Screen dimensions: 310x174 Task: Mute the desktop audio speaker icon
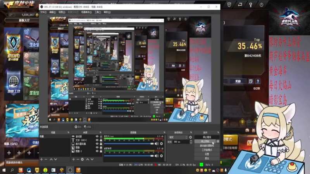[x=157, y=156]
